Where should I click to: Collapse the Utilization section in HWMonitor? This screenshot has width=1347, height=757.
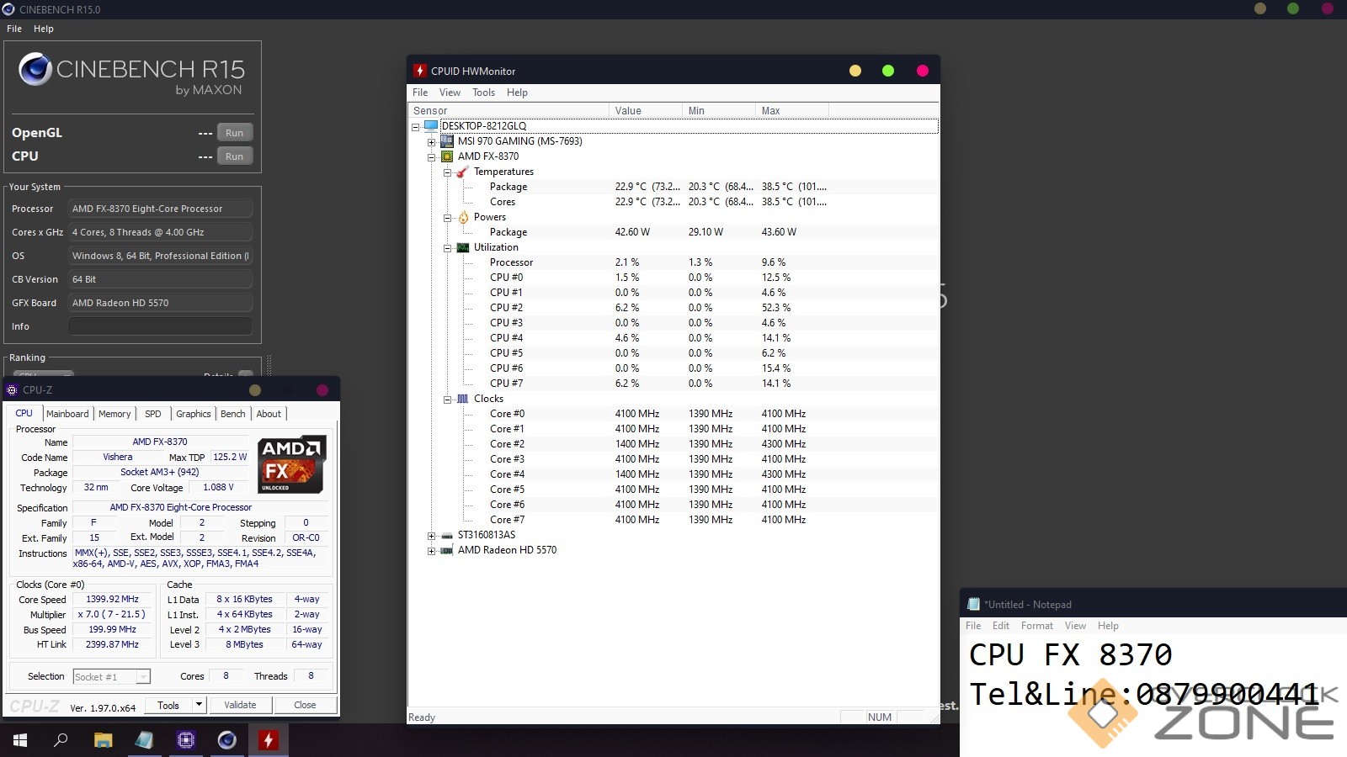448,248
